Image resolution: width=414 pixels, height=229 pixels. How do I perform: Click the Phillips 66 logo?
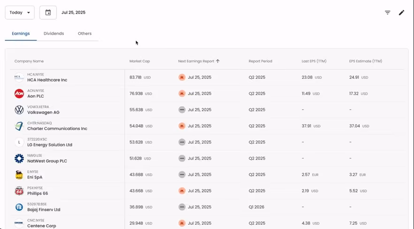19,191
